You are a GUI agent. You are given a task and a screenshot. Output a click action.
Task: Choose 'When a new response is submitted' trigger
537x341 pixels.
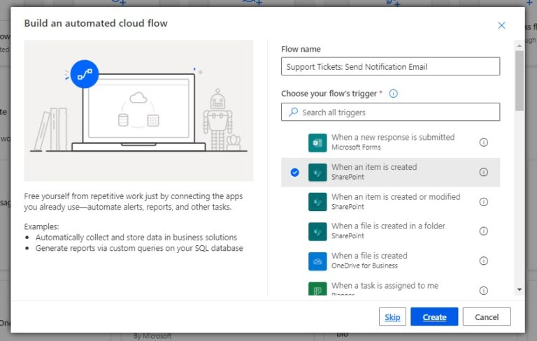[x=392, y=142]
